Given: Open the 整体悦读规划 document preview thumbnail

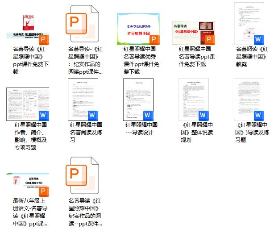Looking at the screenshot, I should [193, 99].
